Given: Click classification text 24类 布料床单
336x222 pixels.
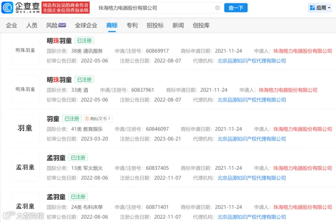Looking at the screenshot, I should pos(87,207).
